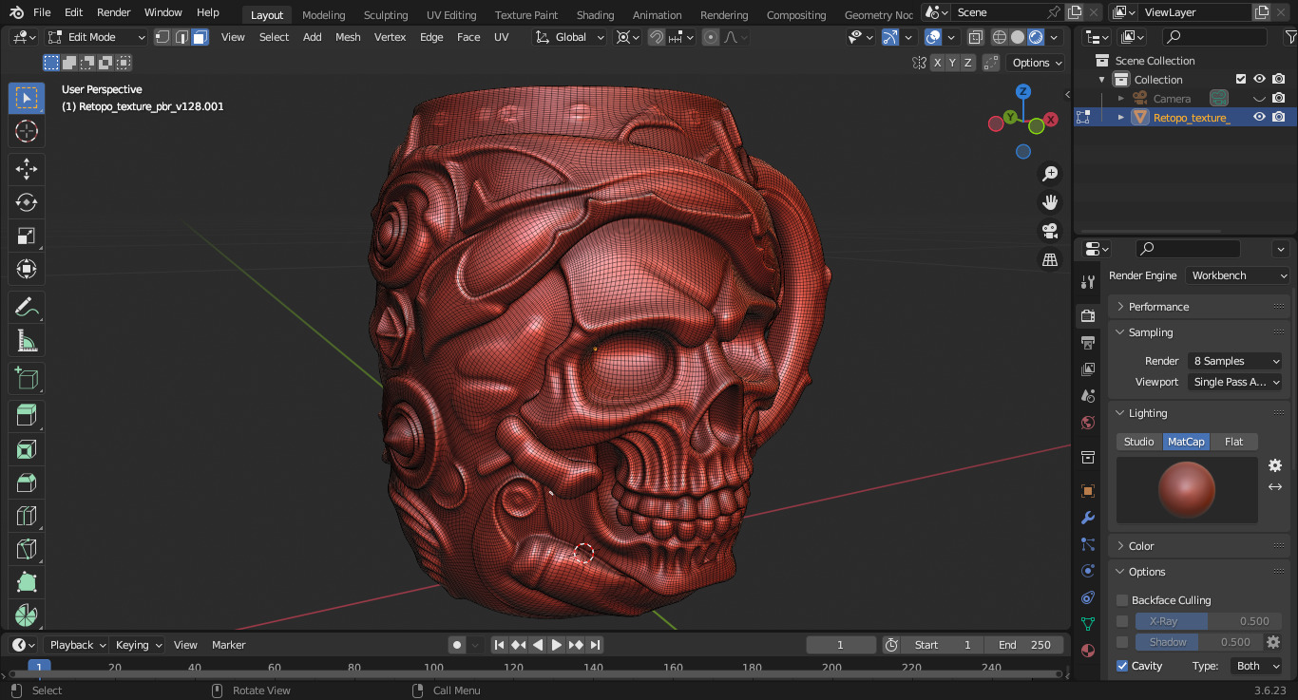Toggle viewport X-Ray button in header

(975, 37)
